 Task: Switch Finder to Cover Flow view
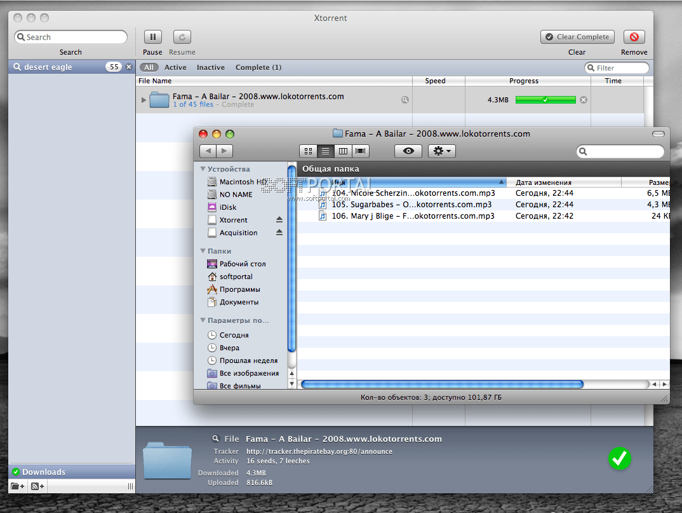coord(360,151)
